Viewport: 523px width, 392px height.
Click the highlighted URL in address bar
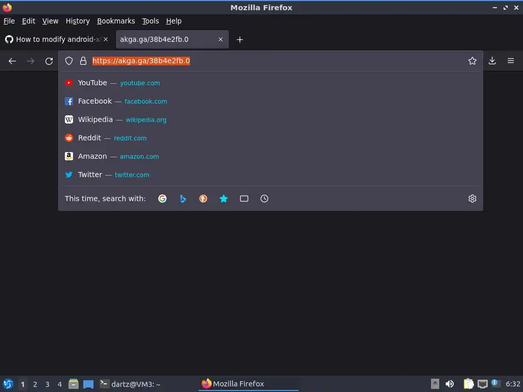click(141, 61)
